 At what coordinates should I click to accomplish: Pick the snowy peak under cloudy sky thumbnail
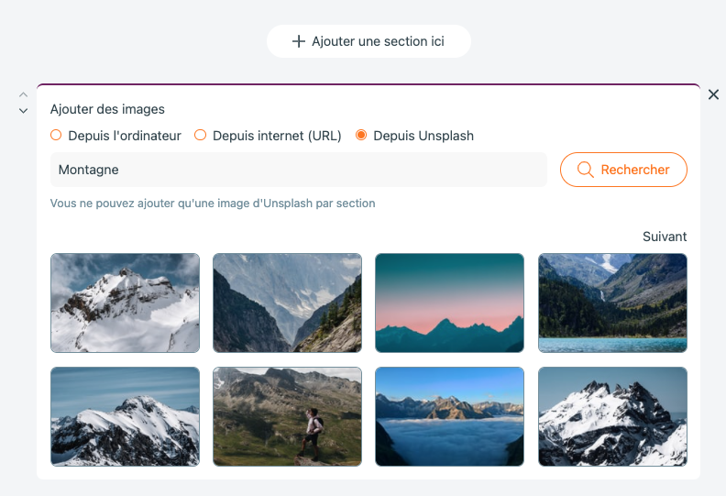tap(125, 303)
